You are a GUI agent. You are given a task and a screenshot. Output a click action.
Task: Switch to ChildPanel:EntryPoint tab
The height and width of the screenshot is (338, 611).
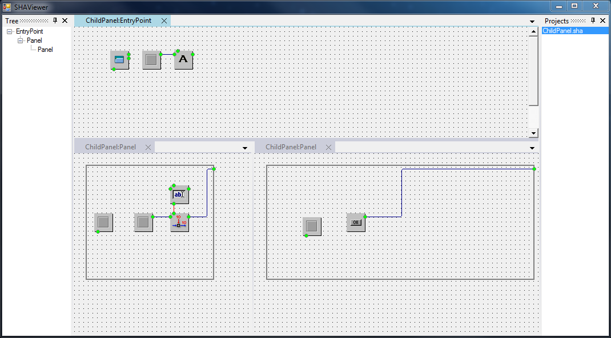(x=118, y=21)
